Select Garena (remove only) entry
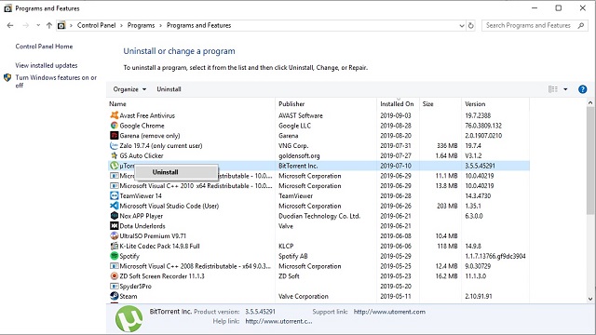 [x=318, y=135]
